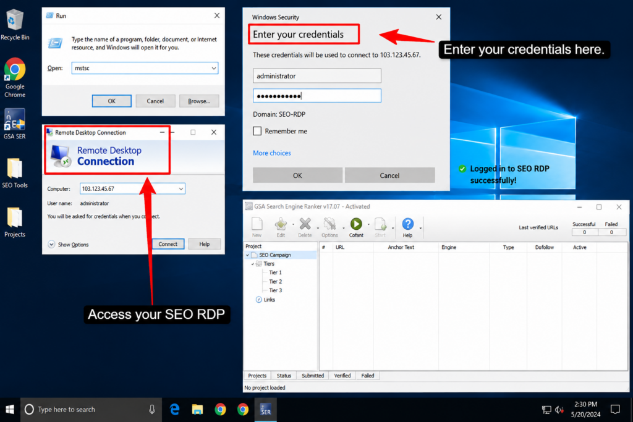Click the microphone icon in taskbar search
The image size is (633, 422).
(152, 410)
